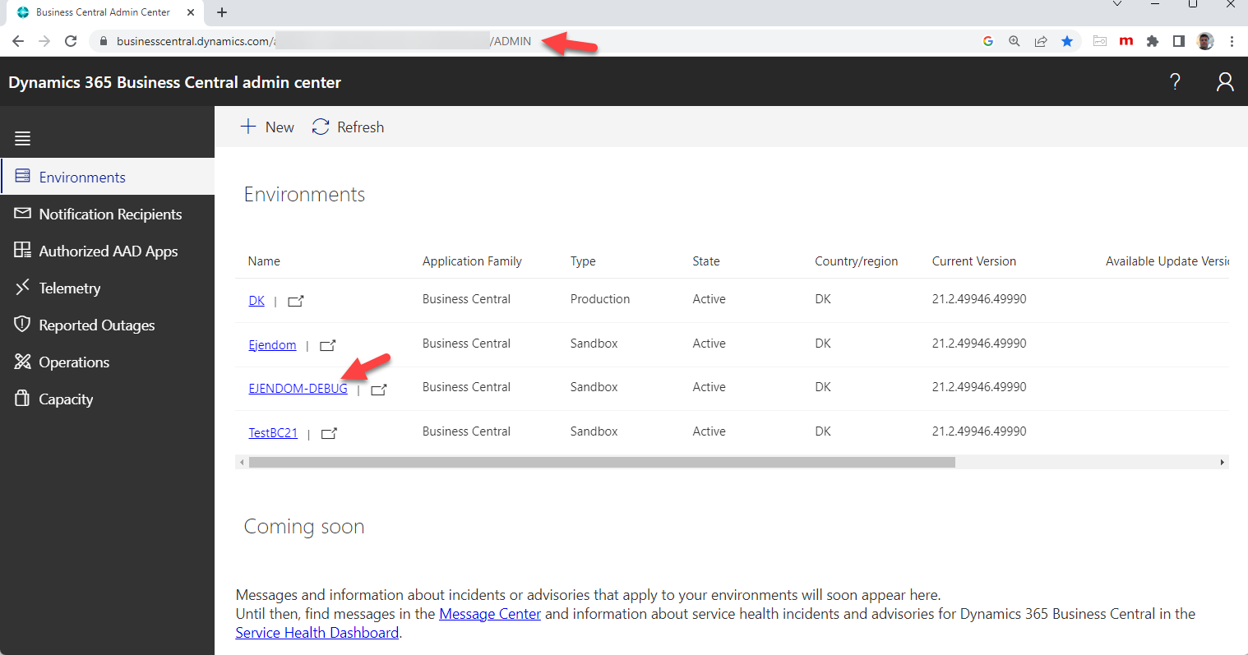The height and width of the screenshot is (655, 1248).
Task: Toggle the browser side panel icon
Action: tap(1179, 41)
